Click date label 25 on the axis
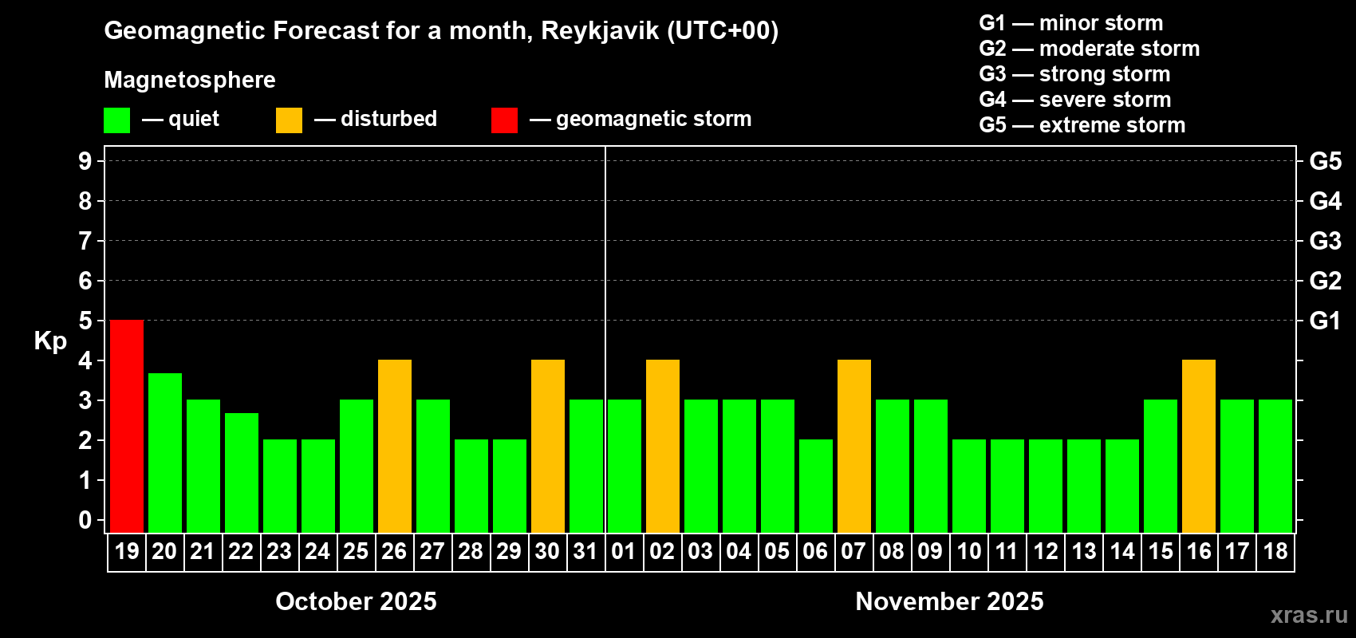Image resolution: width=1356 pixels, height=638 pixels. [356, 551]
